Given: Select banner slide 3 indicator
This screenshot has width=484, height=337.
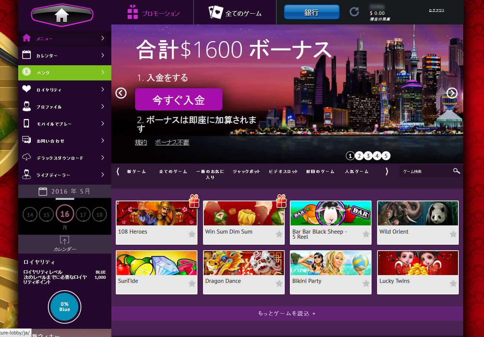Looking at the screenshot, I should coord(368,156).
